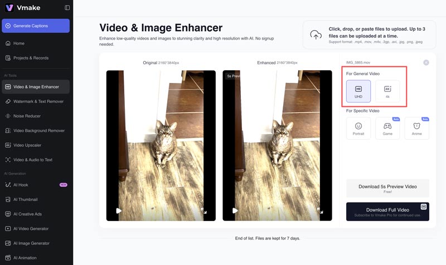Open AI Image Generator
The width and height of the screenshot is (446, 265).
point(36,243)
